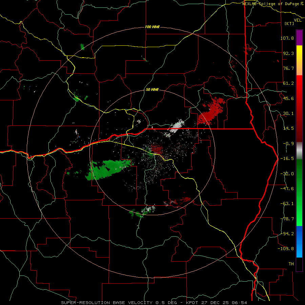The image size is (305, 305).
Task: Select the -94.2 velocity scale value
Action: (287, 233)
